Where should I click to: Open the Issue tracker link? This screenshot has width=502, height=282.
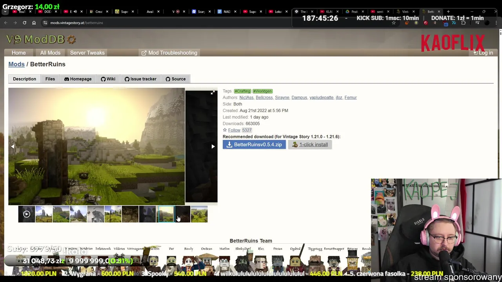140,79
